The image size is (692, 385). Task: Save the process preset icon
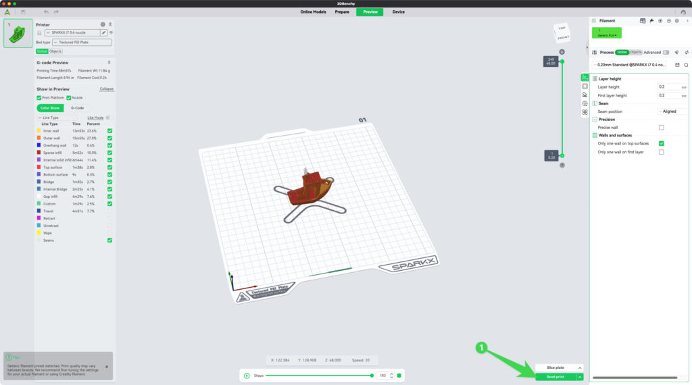tap(677, 65)
